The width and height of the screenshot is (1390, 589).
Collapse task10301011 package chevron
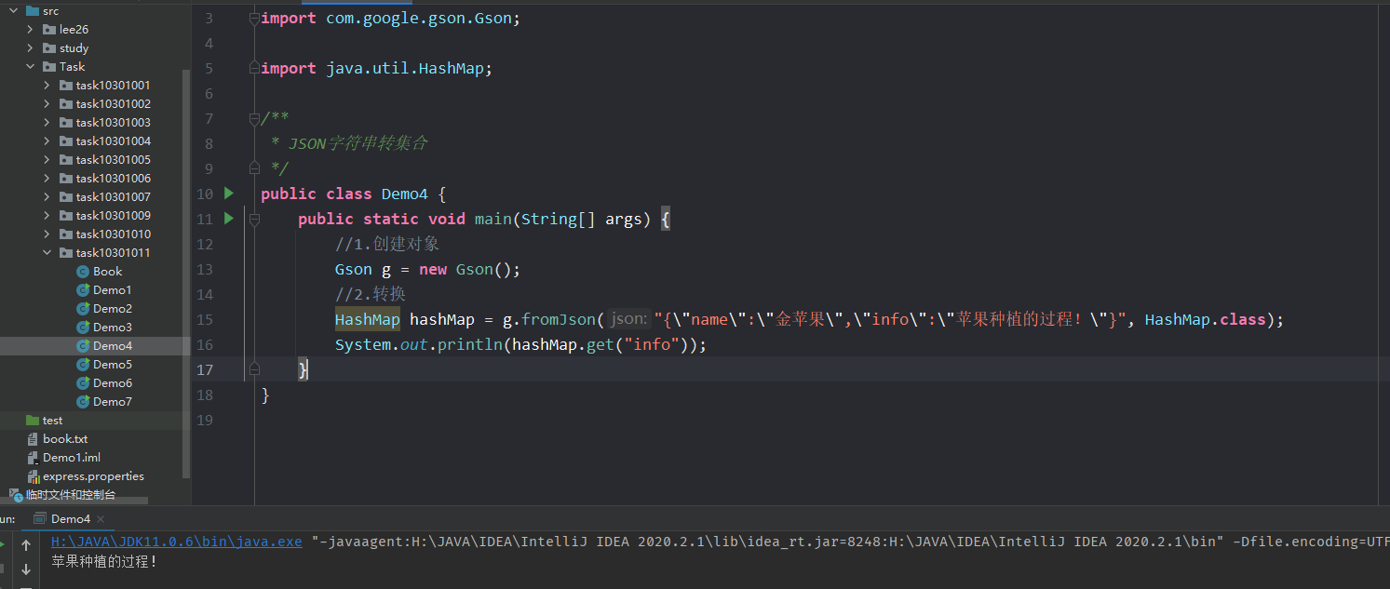[47, 253]
